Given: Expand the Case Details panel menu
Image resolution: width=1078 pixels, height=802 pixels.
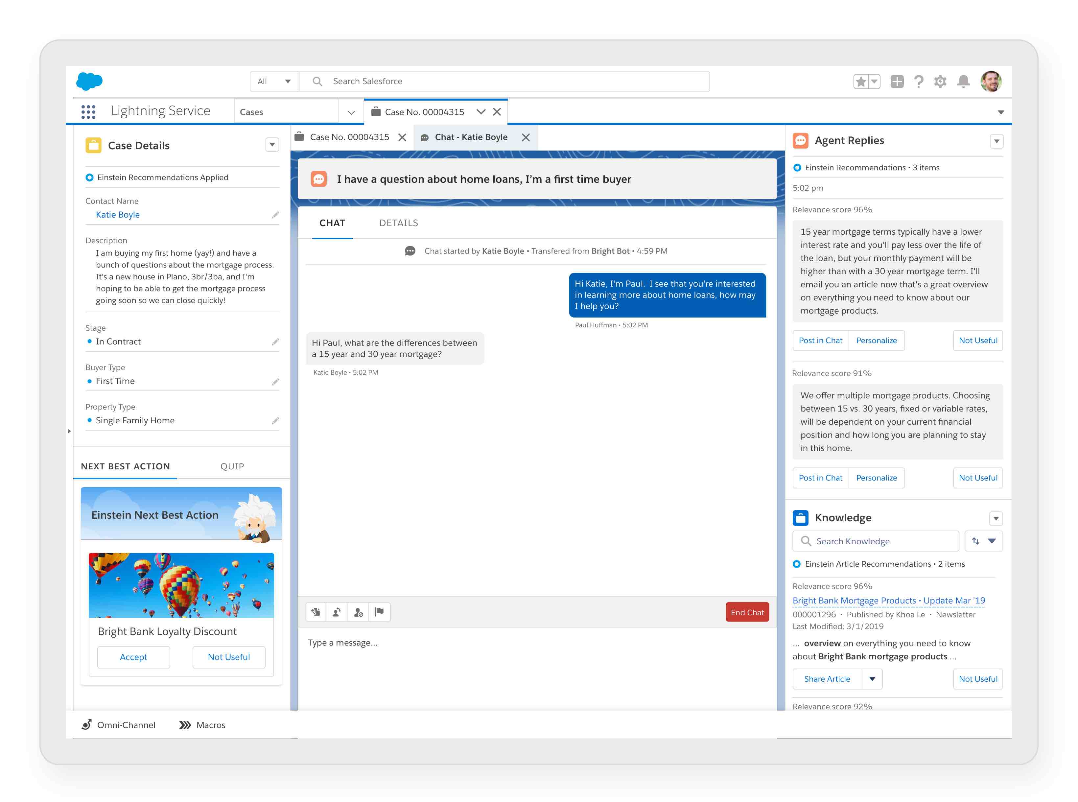Looking at the screenshot, I should click(x=272, y=145).
